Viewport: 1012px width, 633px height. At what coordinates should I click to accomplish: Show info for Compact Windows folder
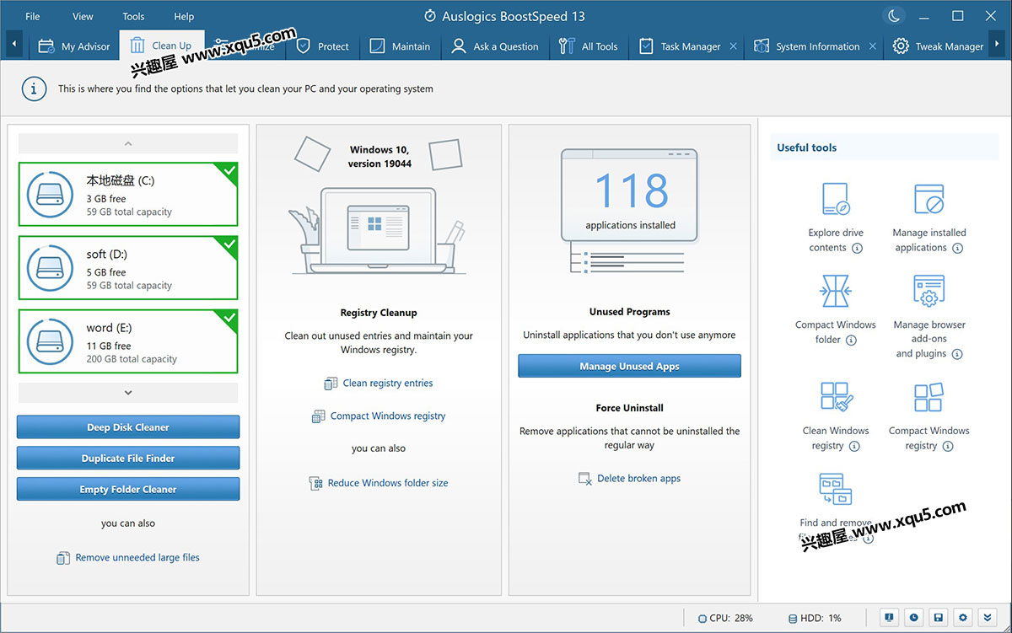point(852,340)
